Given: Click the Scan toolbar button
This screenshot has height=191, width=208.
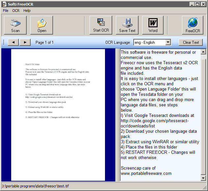Looking at the screenshot, I should [x=15, y=25].
